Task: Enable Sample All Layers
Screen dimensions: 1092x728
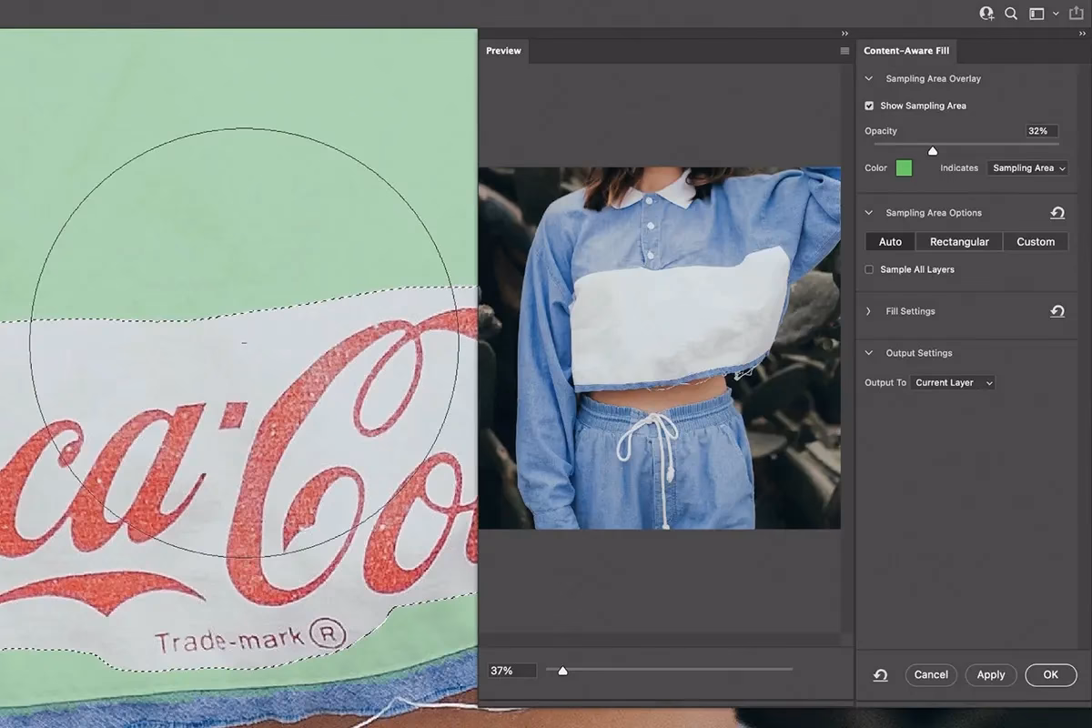Action: [869, 269]
